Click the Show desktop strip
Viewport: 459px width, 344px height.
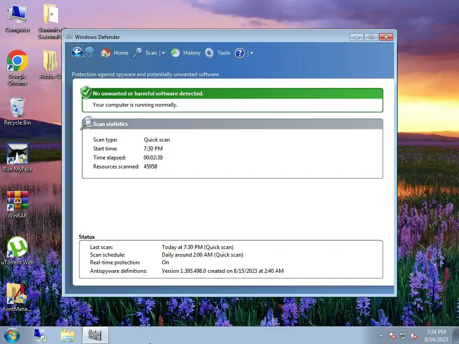pos(456,335)
